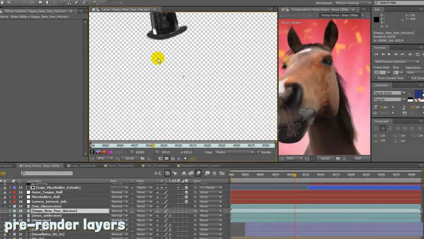The image size is (424, 239).
Task: Set in point button in Layer viewer
Action: pyautogui.click(x=132, y=152)
